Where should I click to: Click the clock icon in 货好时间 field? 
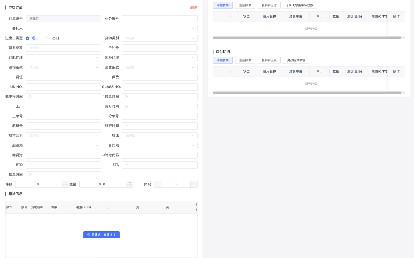[126, 106]
